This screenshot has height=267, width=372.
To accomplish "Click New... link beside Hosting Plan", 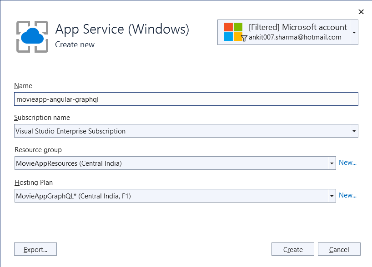I will coord(347,195).
